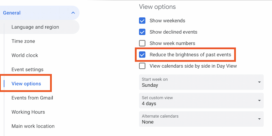Go to Time zone settings
The image size is (272, 136).
point(23,41)
